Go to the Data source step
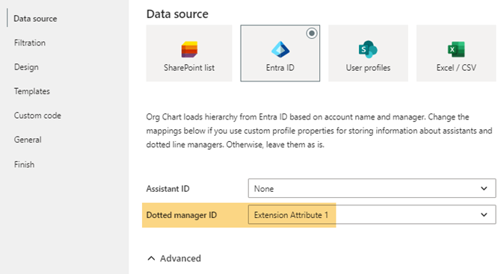This screenshot has height=274, width=501. tap(35, 19)
